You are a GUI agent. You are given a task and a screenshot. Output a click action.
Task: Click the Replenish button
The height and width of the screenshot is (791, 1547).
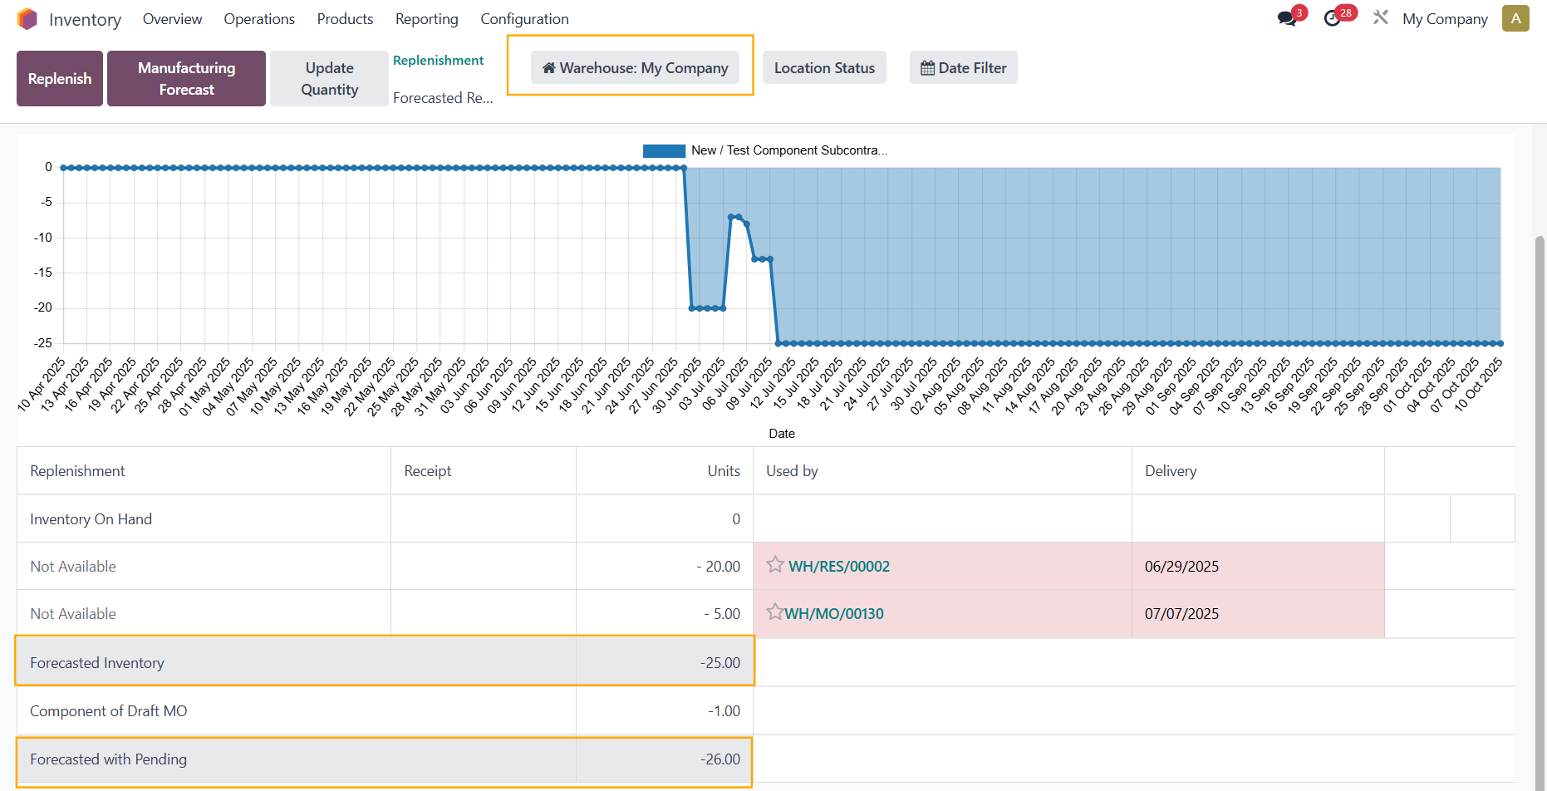pos(60,79)
